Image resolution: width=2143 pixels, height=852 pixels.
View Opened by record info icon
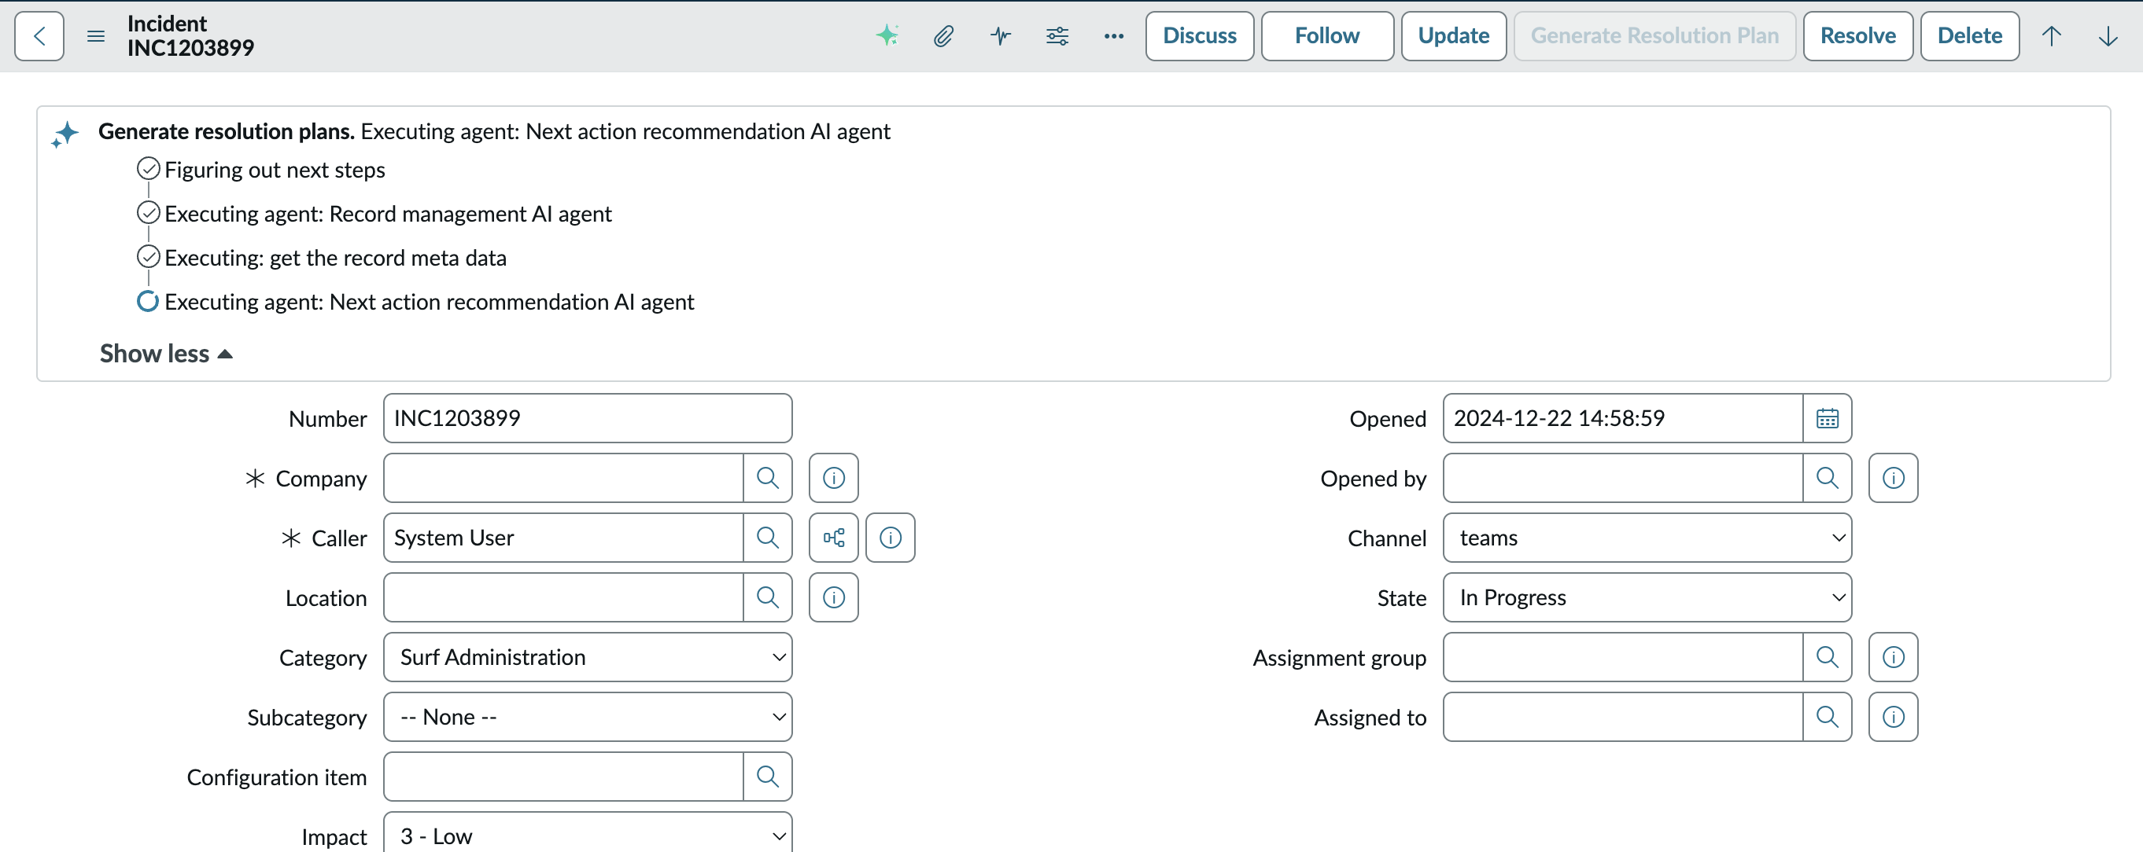pyautogui.click(x=1894, y=478)
